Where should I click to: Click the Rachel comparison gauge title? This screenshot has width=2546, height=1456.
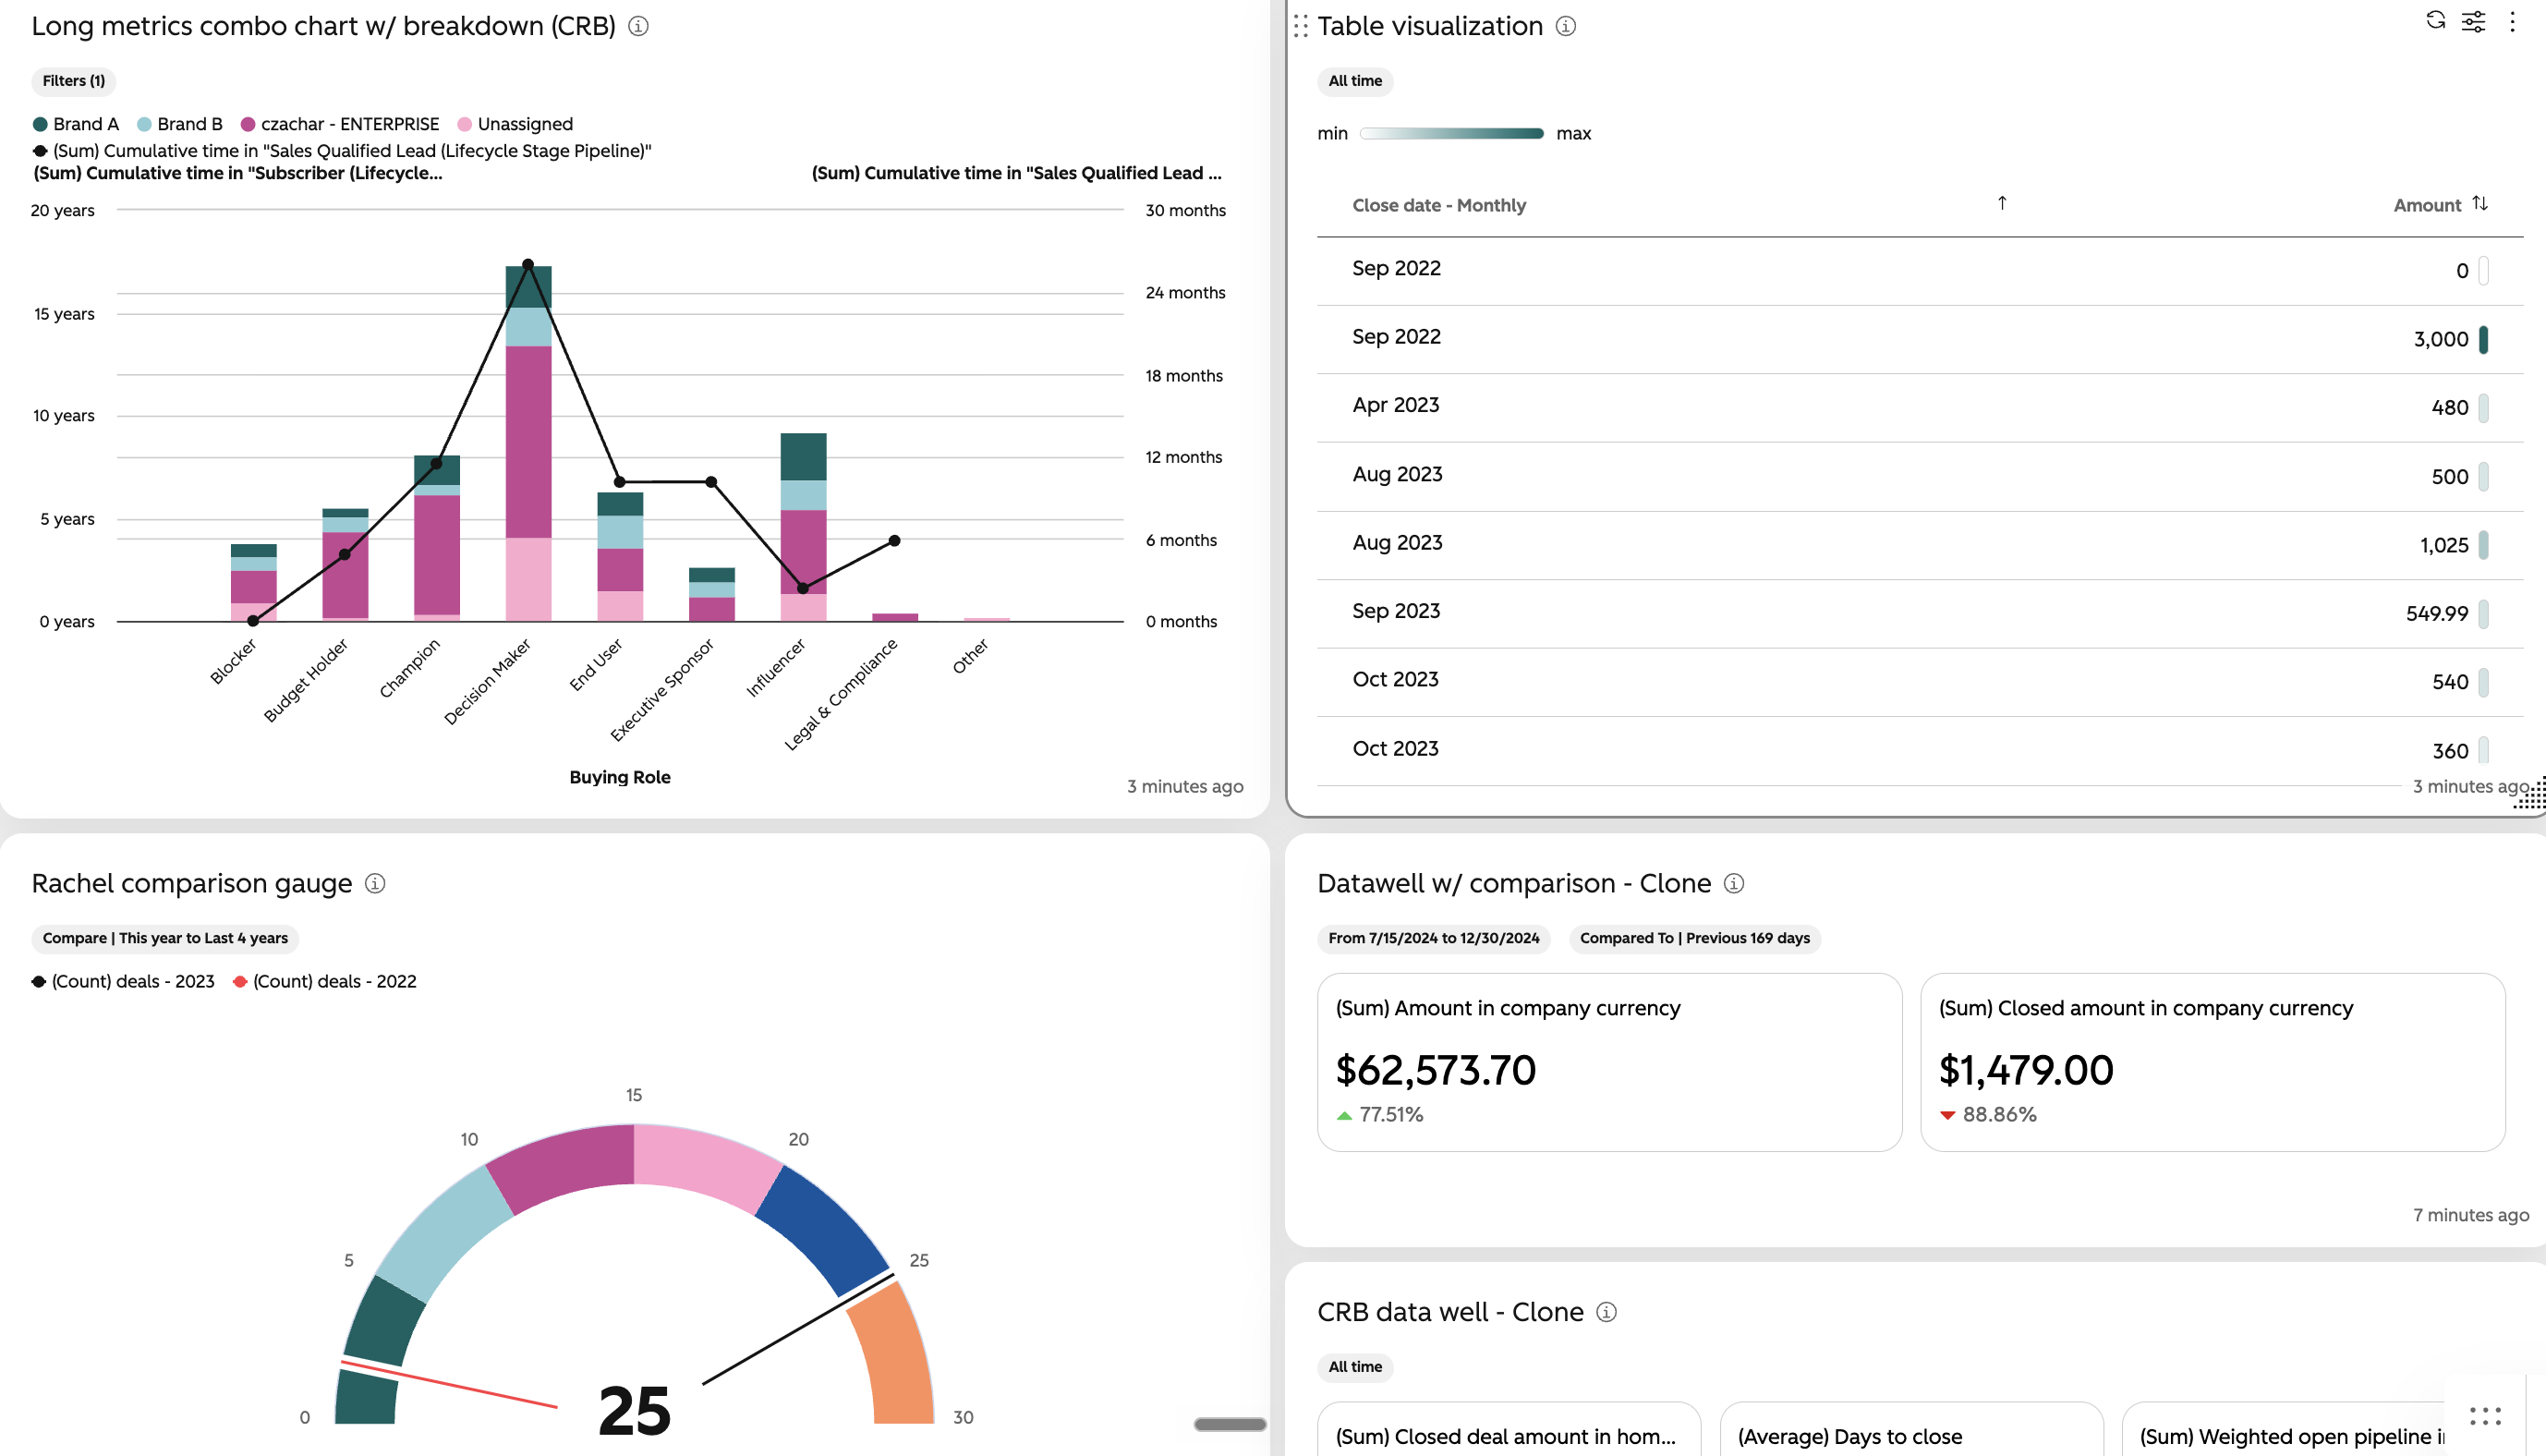pos(192,883)
